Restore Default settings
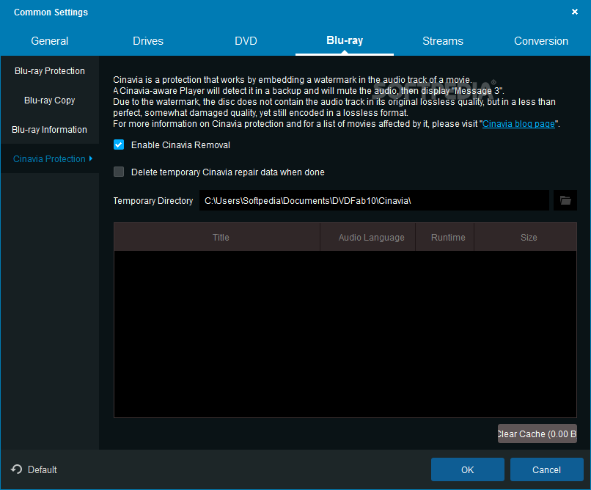591x490 pixels. (34, 469)
